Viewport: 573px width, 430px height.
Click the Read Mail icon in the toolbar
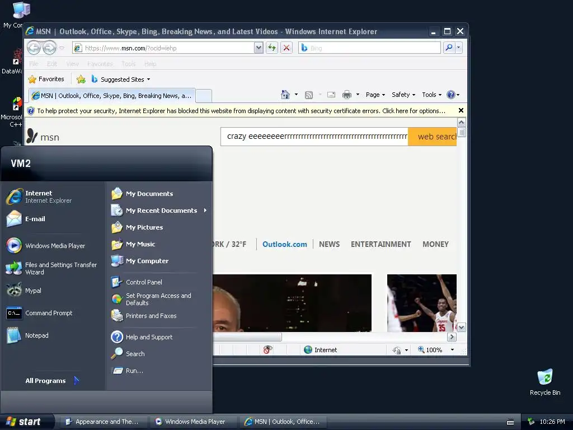click(331, 95)
